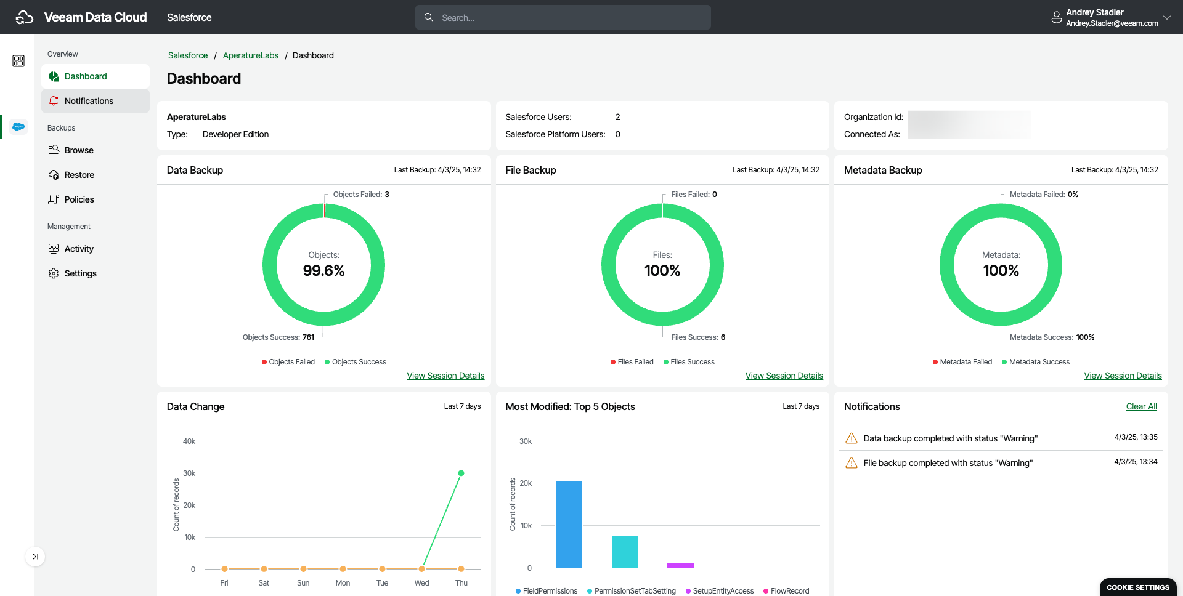Toggle Metadata Failed legend entry

coord(962,362)
